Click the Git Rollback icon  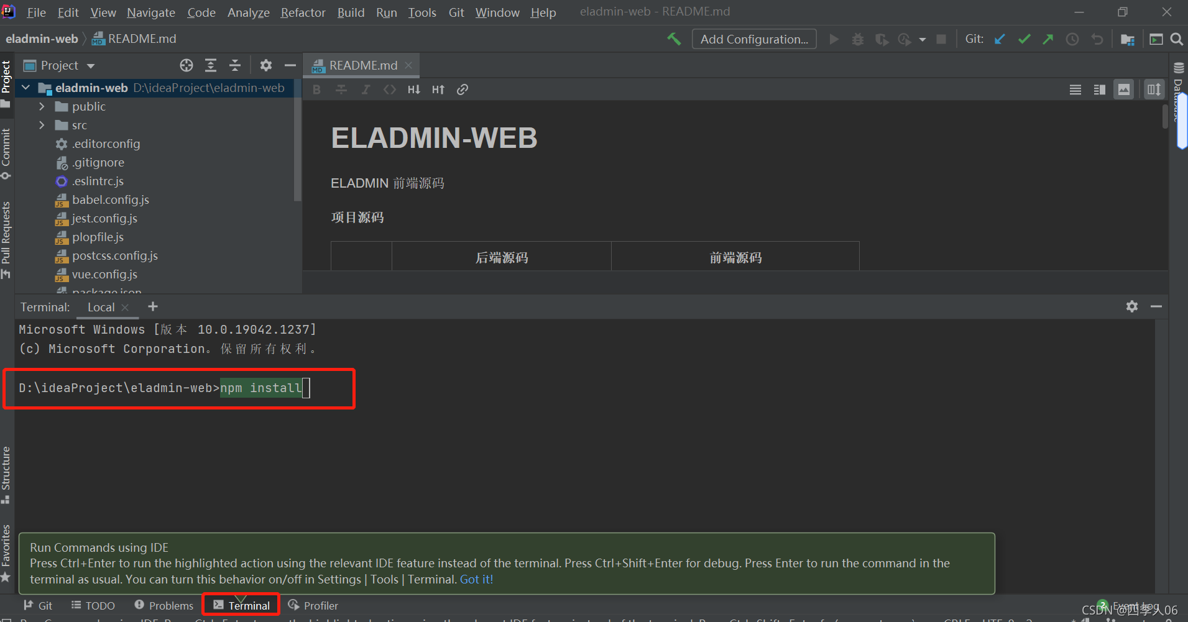point(1097,39)
